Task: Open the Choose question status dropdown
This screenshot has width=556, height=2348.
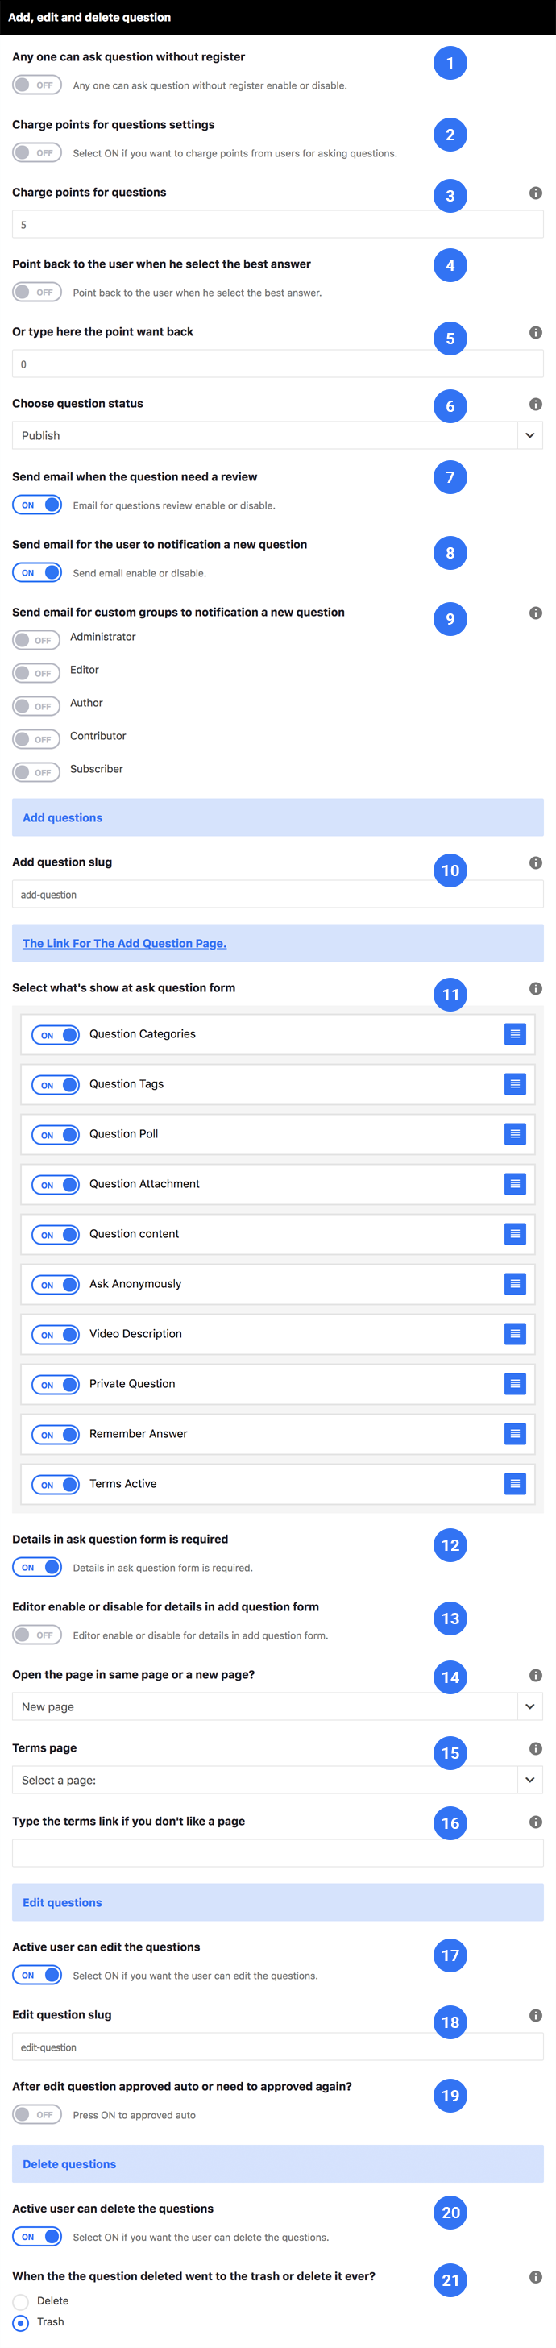Action: coord(278,436)
